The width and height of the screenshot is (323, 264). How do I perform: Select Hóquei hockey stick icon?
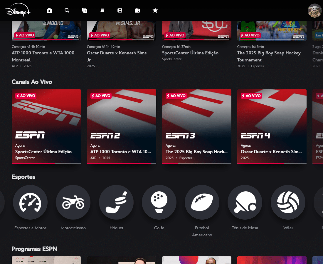116,202
